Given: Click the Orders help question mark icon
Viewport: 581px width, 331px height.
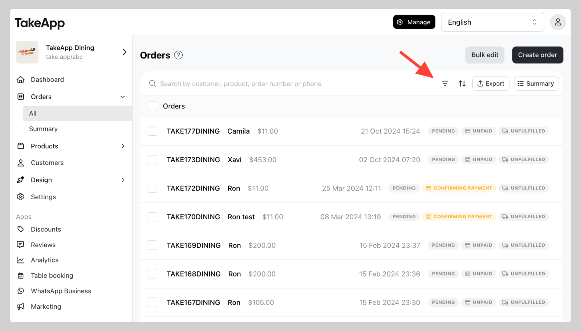Looking at the screenshot, I should pyautogui.click(x=178, y=55).
